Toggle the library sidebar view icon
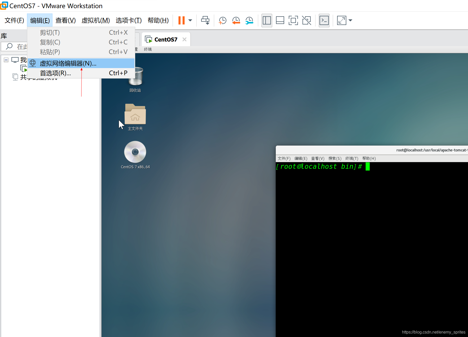Screen dimensions: 468x337 267,20
